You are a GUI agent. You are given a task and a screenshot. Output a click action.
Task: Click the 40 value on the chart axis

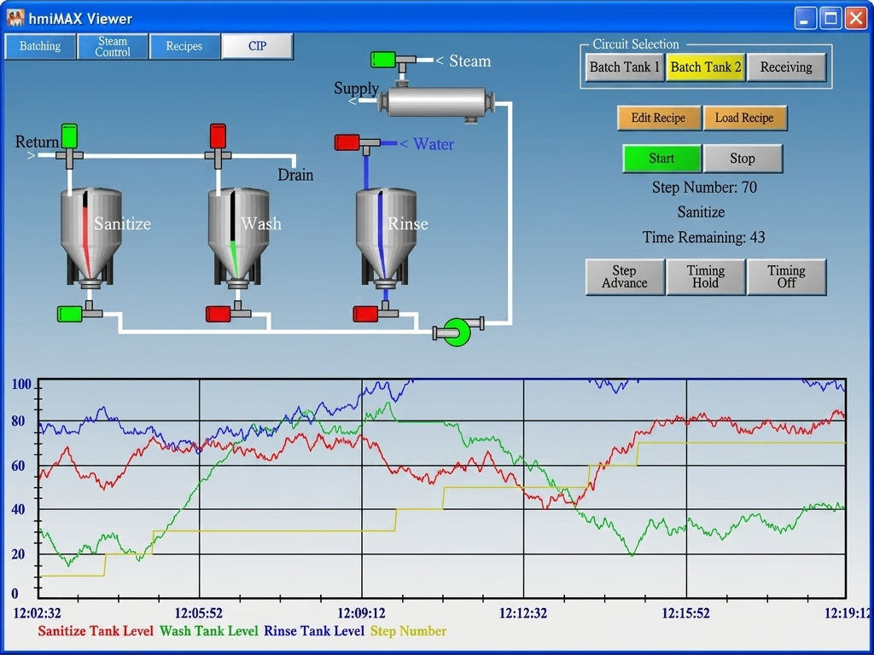click(x=19, y=509)
